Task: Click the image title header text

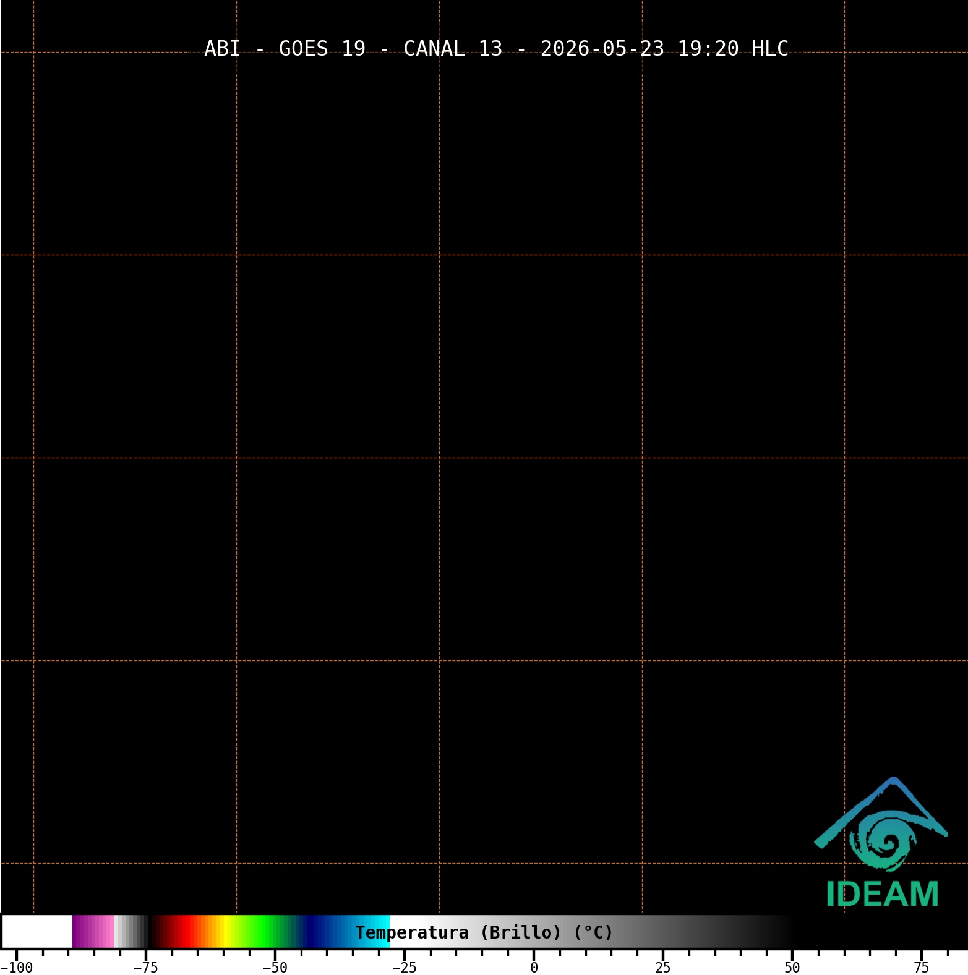Action: pos(496,48)
